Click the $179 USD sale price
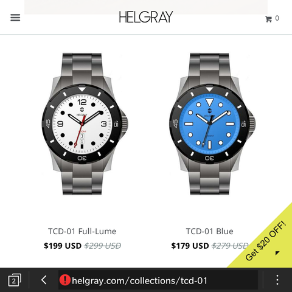The height and width of the screenshot is (292, 292). [x=190, y=246]
